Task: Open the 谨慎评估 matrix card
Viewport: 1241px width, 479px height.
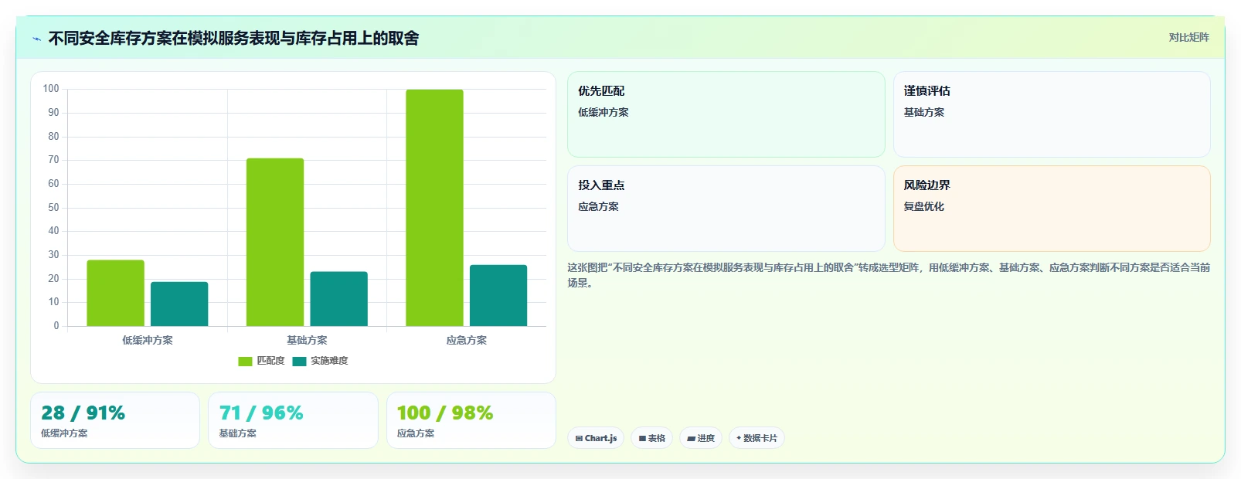Action: (x=1052, y=114)
